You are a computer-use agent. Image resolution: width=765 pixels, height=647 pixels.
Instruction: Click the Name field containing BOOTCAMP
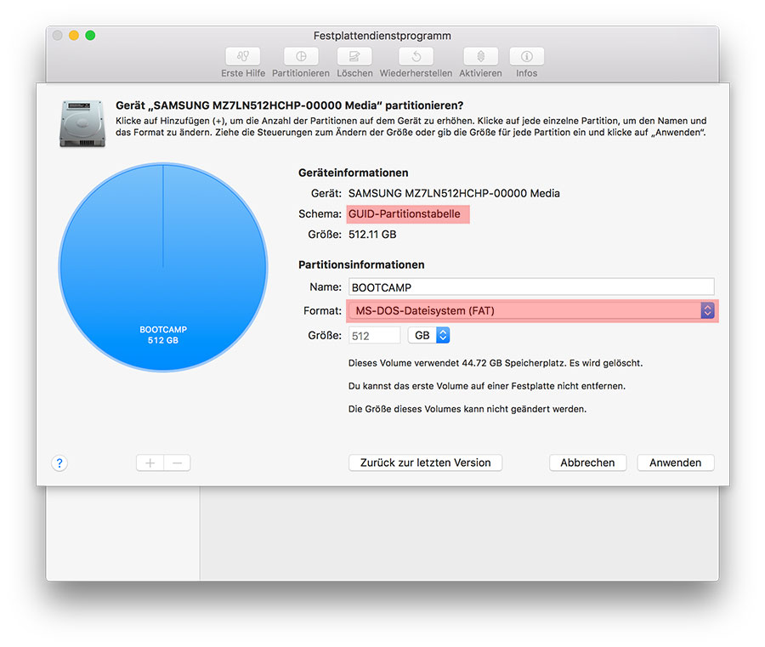click(x=531, y=287)
